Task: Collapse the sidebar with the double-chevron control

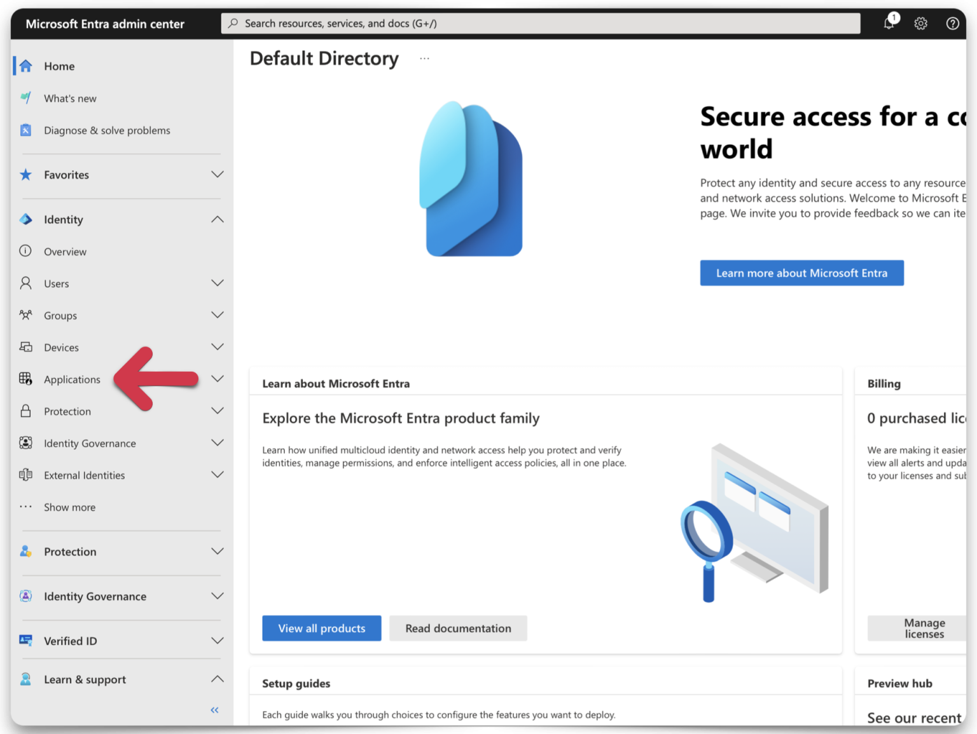Action: click(214, 710)
